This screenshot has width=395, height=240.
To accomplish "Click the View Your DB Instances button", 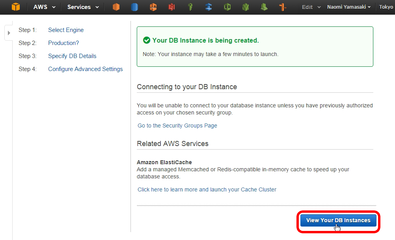I will 338,220.
